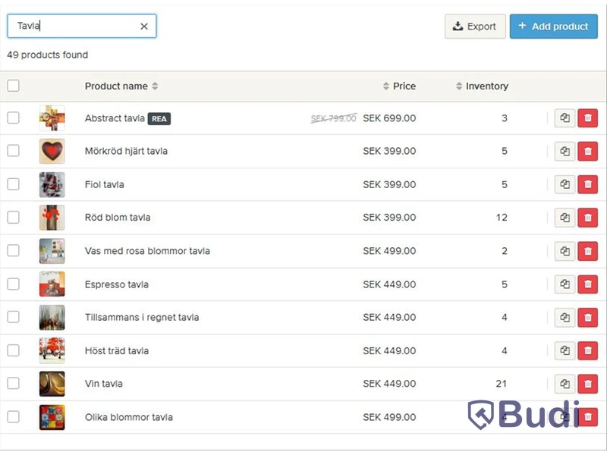Duplicate the Espresso tavla product
The image size is (607, 455).
point(565,284)
